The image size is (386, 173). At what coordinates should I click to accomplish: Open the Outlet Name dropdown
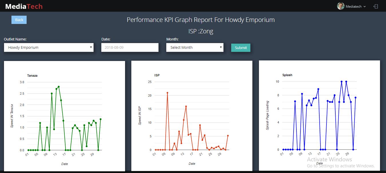tap(49, 47)
